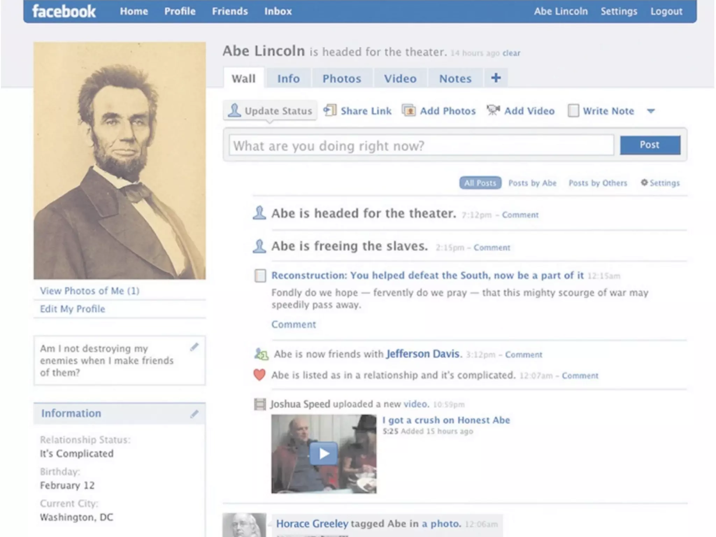Play the Joshua Speed video

point(324,454)
